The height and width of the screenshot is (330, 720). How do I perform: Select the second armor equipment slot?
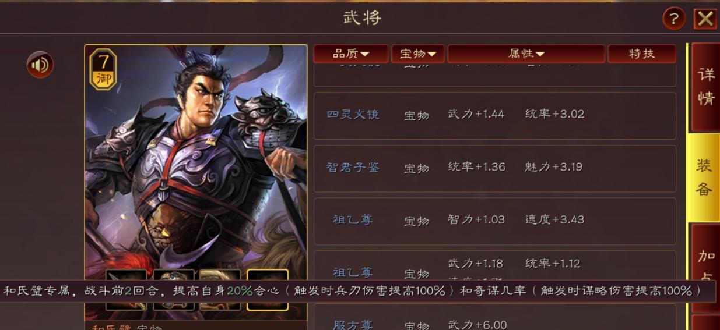coord(173,290)
